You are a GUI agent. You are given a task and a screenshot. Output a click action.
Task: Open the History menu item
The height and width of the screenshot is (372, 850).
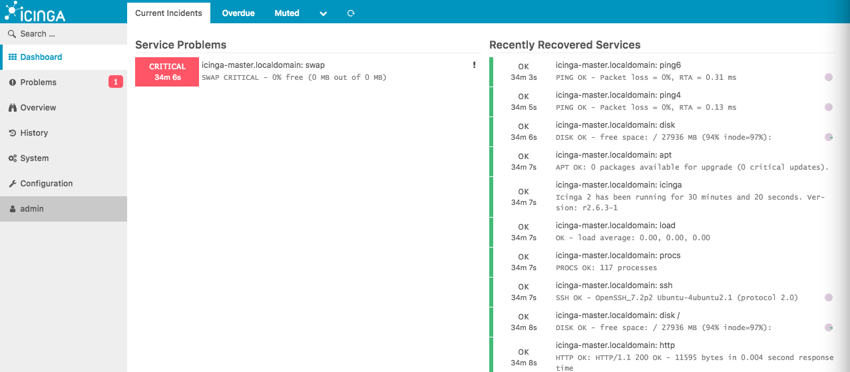pyautogui.click(x=63, y=133)
